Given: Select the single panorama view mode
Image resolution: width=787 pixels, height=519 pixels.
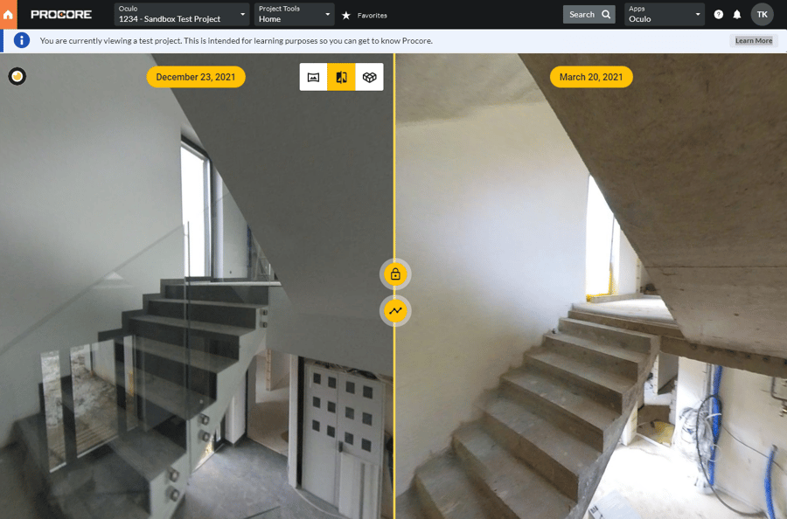Looking at the screenshot, I should pyautogui.click(x=313, y=77).
